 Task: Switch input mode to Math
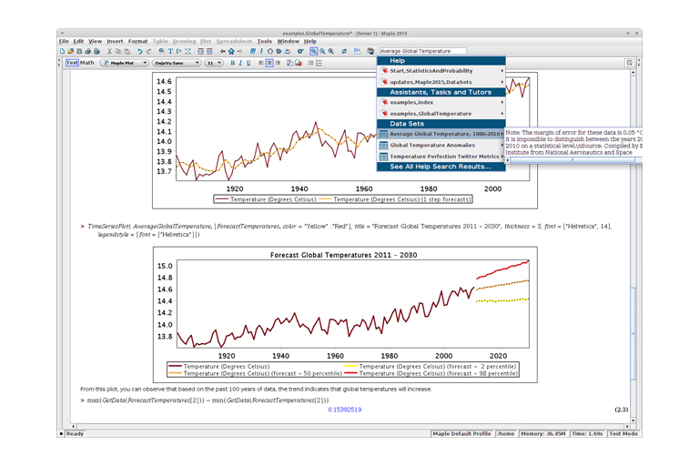pos(87,64)
